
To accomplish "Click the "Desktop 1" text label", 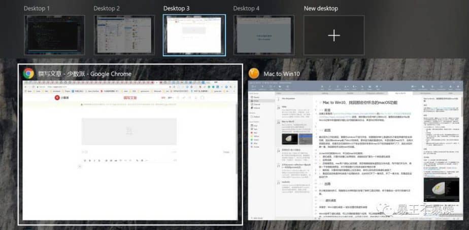I will tap(37, 8).
